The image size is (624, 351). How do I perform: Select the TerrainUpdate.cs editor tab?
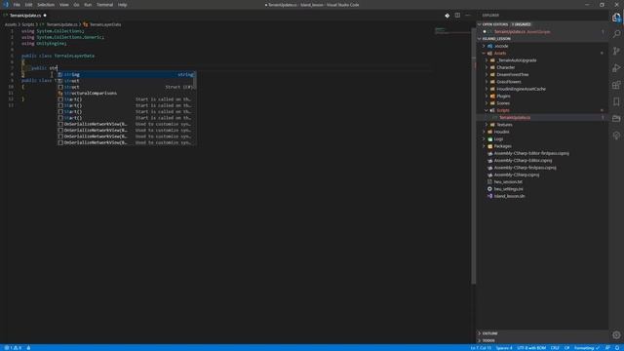pos(25,16)
